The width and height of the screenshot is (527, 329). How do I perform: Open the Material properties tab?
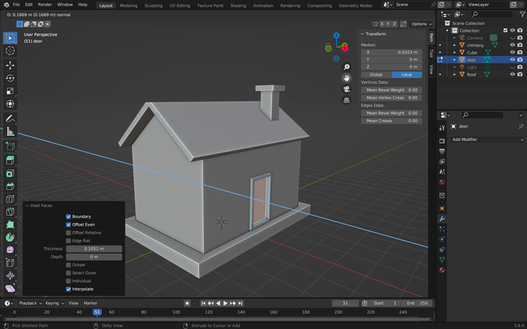(x=442, y=270)
